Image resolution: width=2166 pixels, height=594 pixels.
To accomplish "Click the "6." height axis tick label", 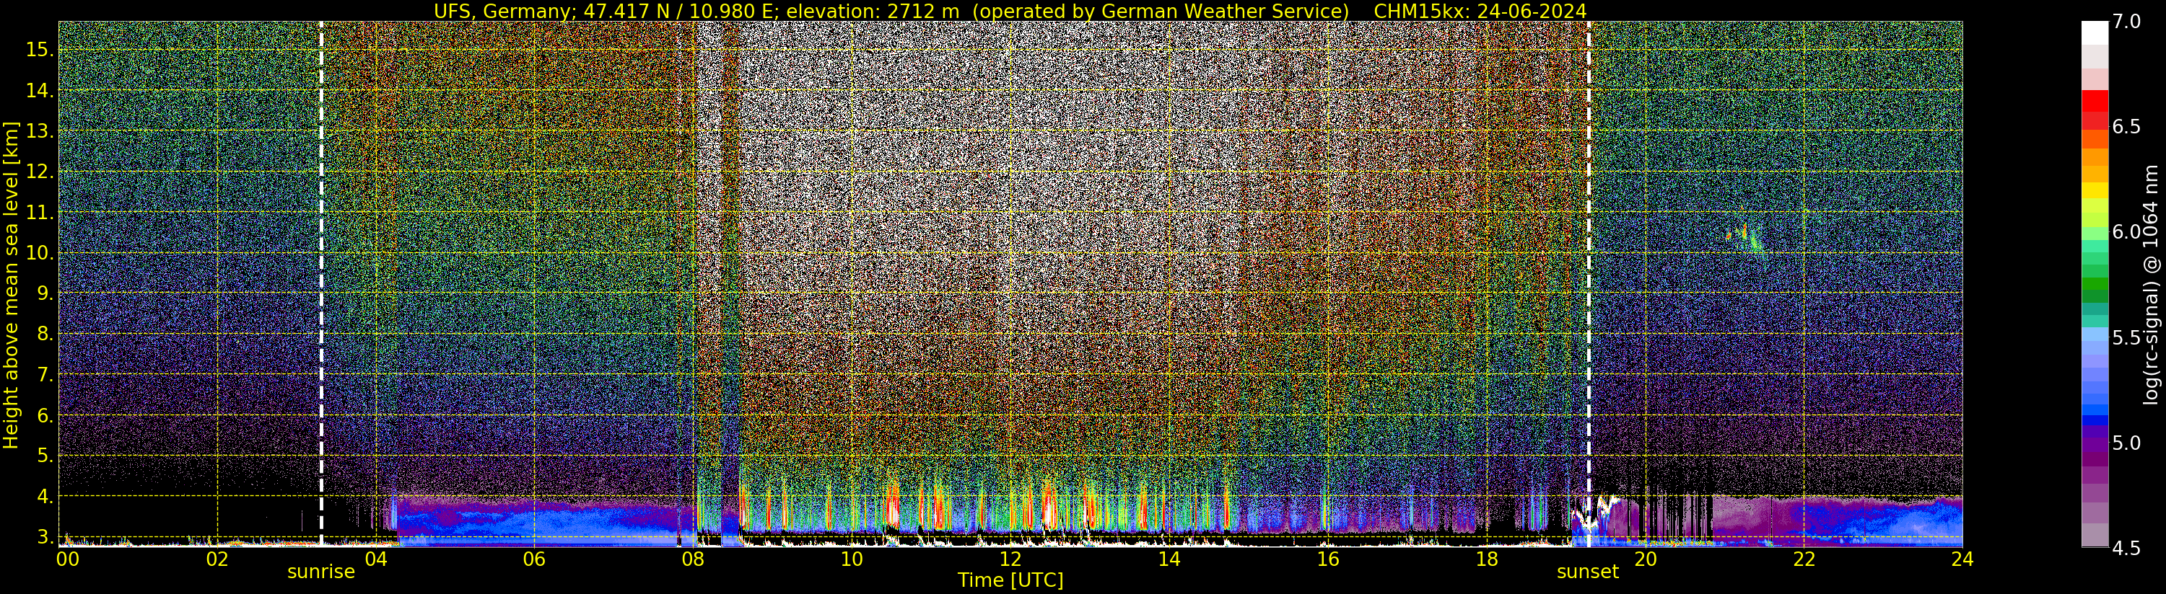I will [x=45, y=415].
